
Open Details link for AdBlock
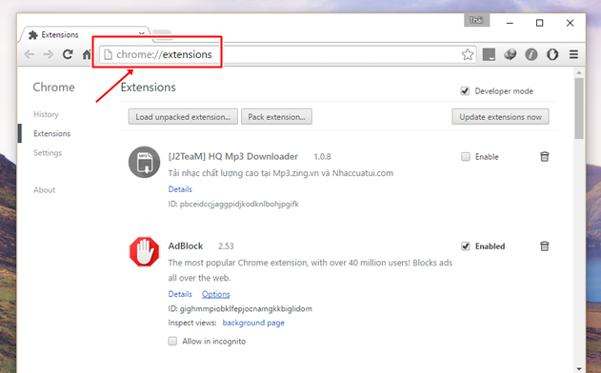click(180, 294)
